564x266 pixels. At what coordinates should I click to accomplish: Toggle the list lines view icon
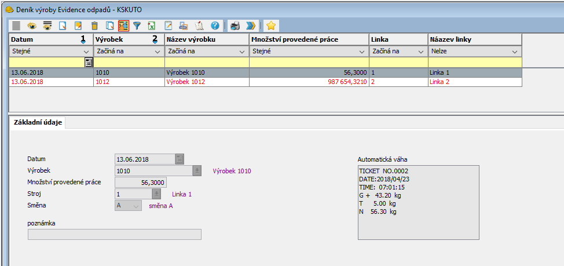point(16,25)
